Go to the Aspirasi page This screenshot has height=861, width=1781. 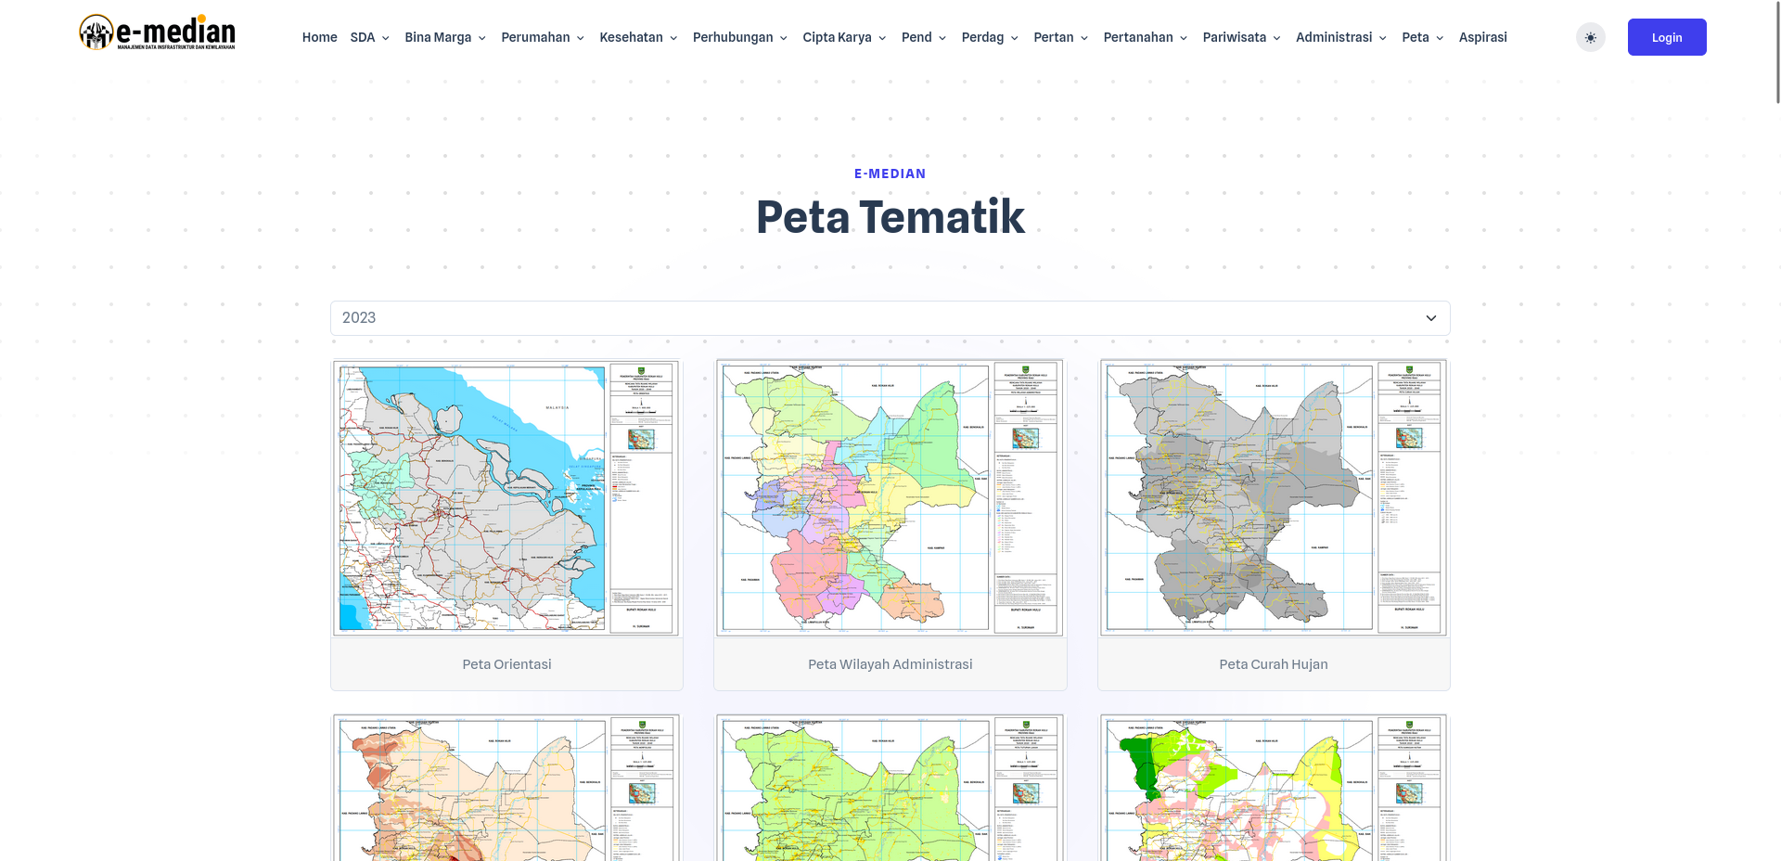(x=1482, y=37)
